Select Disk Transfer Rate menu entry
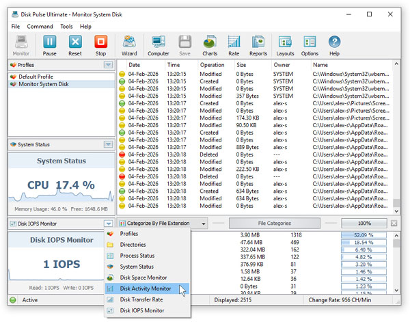The image size is (410, 322). (148, 299)
